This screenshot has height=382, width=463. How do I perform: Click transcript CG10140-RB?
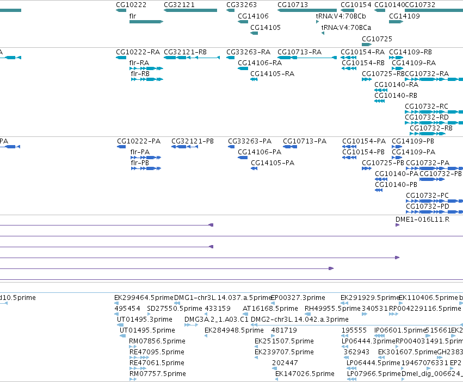click(x=396, y=96)
